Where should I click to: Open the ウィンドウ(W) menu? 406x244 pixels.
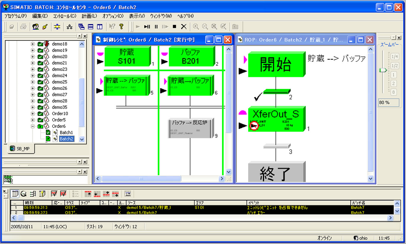click(161, 16)
